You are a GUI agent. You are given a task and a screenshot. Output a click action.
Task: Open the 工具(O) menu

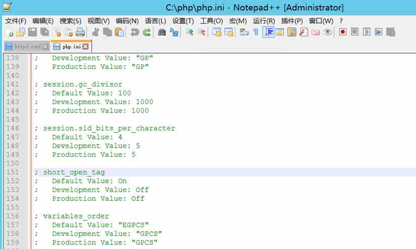coord(212,21)
